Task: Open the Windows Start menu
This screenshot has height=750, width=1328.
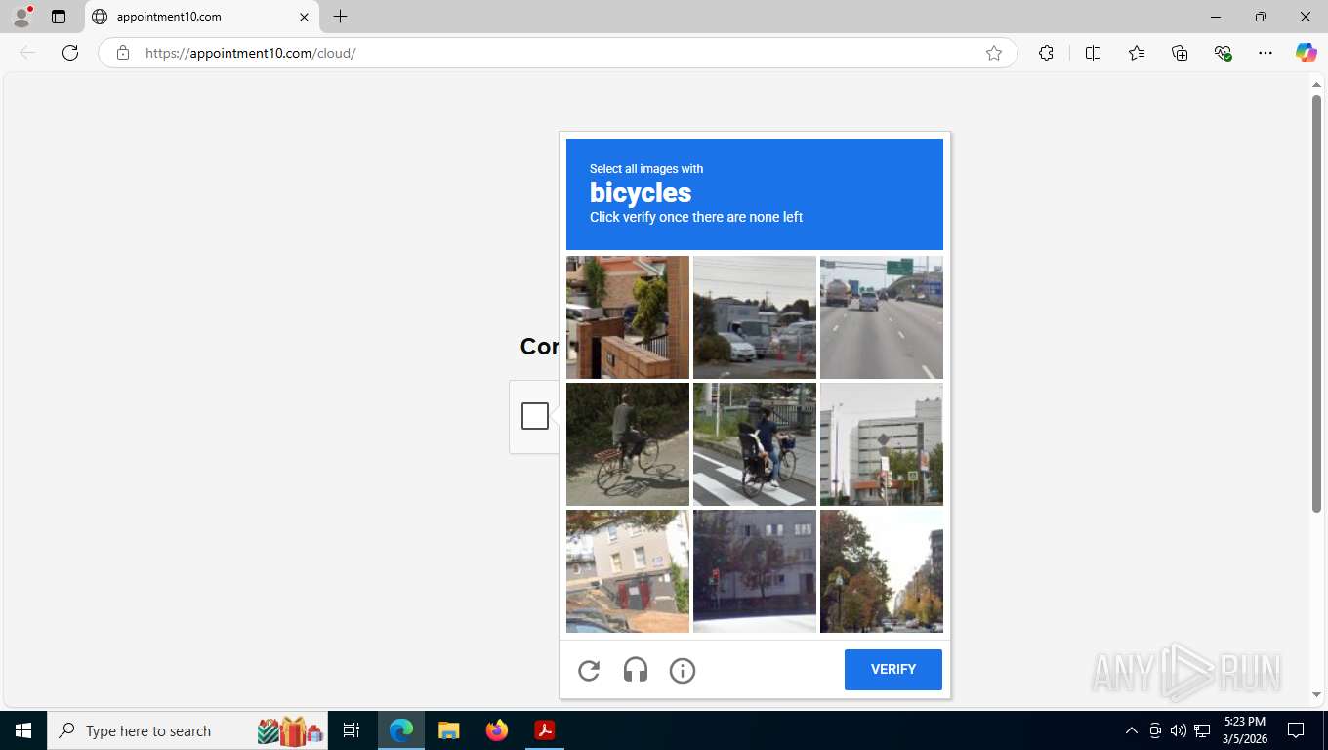Action: [23, 730]
